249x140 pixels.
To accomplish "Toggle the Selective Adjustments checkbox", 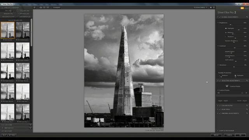I will pyautogui.click(x=220, y=80).
